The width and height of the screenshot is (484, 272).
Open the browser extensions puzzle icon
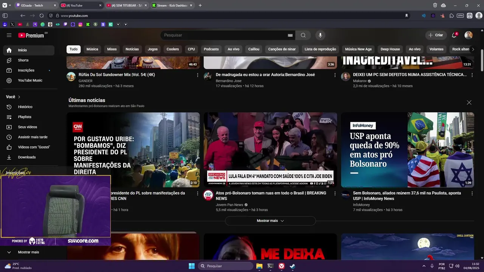451,15
